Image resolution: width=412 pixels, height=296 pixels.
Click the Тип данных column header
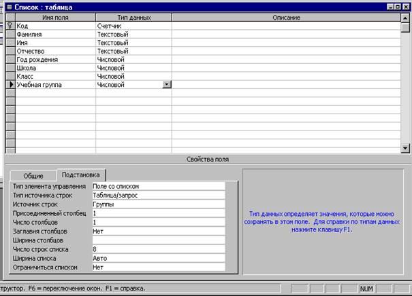(133, 16)
